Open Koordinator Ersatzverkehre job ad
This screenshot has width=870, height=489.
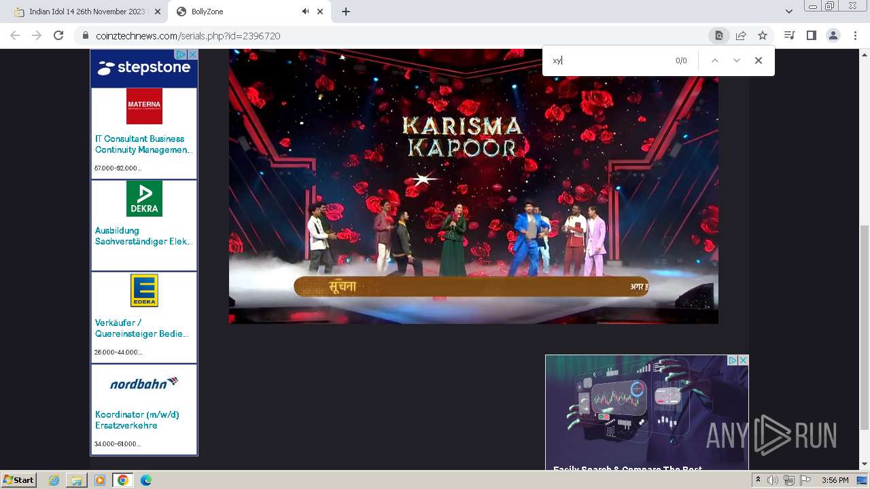(137, 420)
